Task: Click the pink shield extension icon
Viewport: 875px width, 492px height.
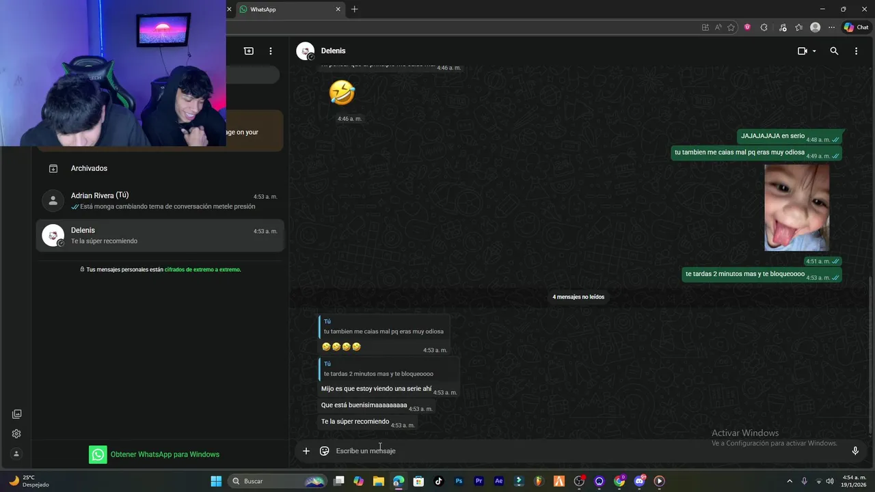Action: (x=747, y=27)
